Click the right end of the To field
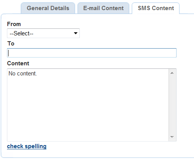This screenshot has height=161, width=194. 173,53
